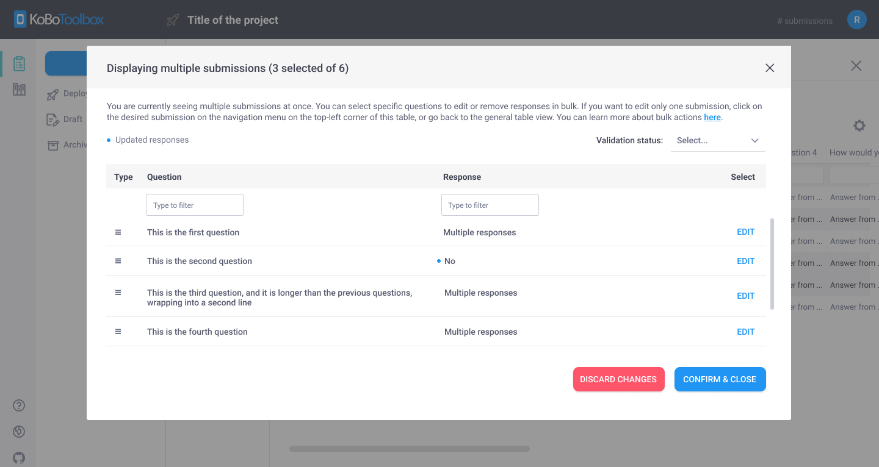Click the settings gear above the table
Screen dimensions: 879x467
pyautogui.click(x=859, y=125)
